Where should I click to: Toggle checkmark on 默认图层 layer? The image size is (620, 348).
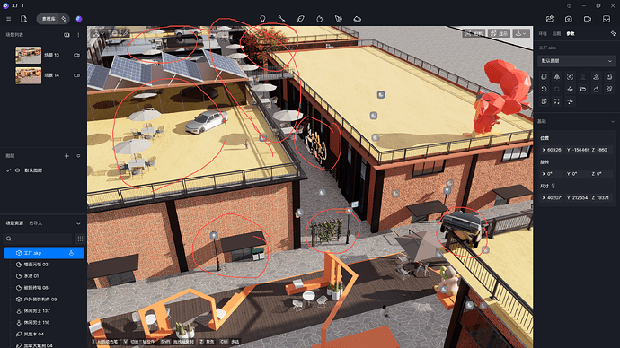(x=8, y=170)
